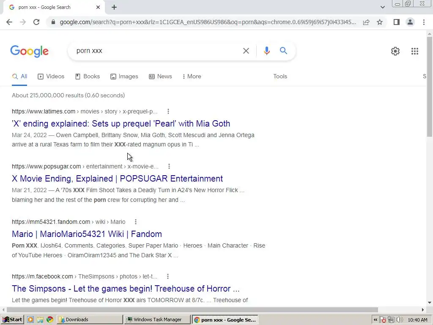Click the forward navigation arrow

pos(23,22)
